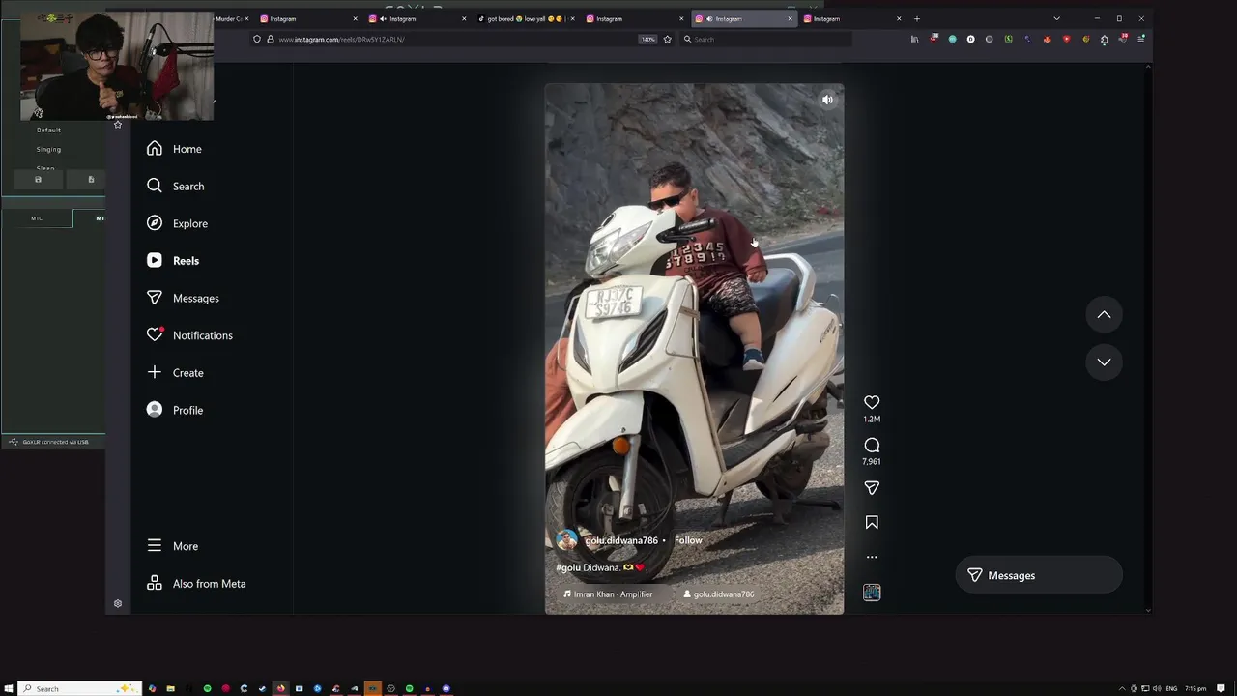The height and width of the screenshot is (696, 1237).
Task: Open Messages from the left sidebar
Action: 183,298
